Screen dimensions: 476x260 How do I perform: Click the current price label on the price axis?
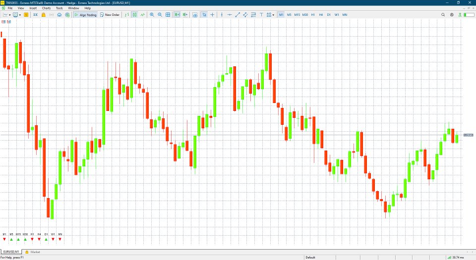[469, 135]
